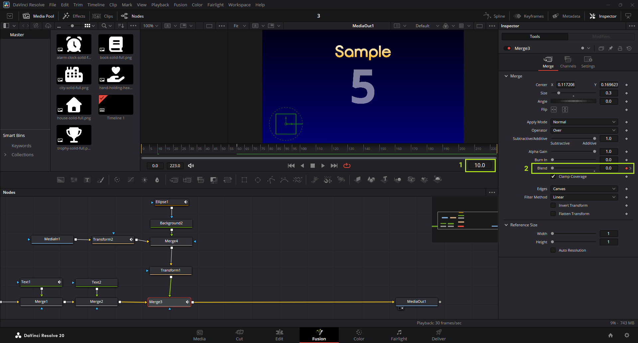The width and height of the screenshot is (638, 343).
Task: Disable the Clamp Coverage checkbox
Action: click(553, 176)
